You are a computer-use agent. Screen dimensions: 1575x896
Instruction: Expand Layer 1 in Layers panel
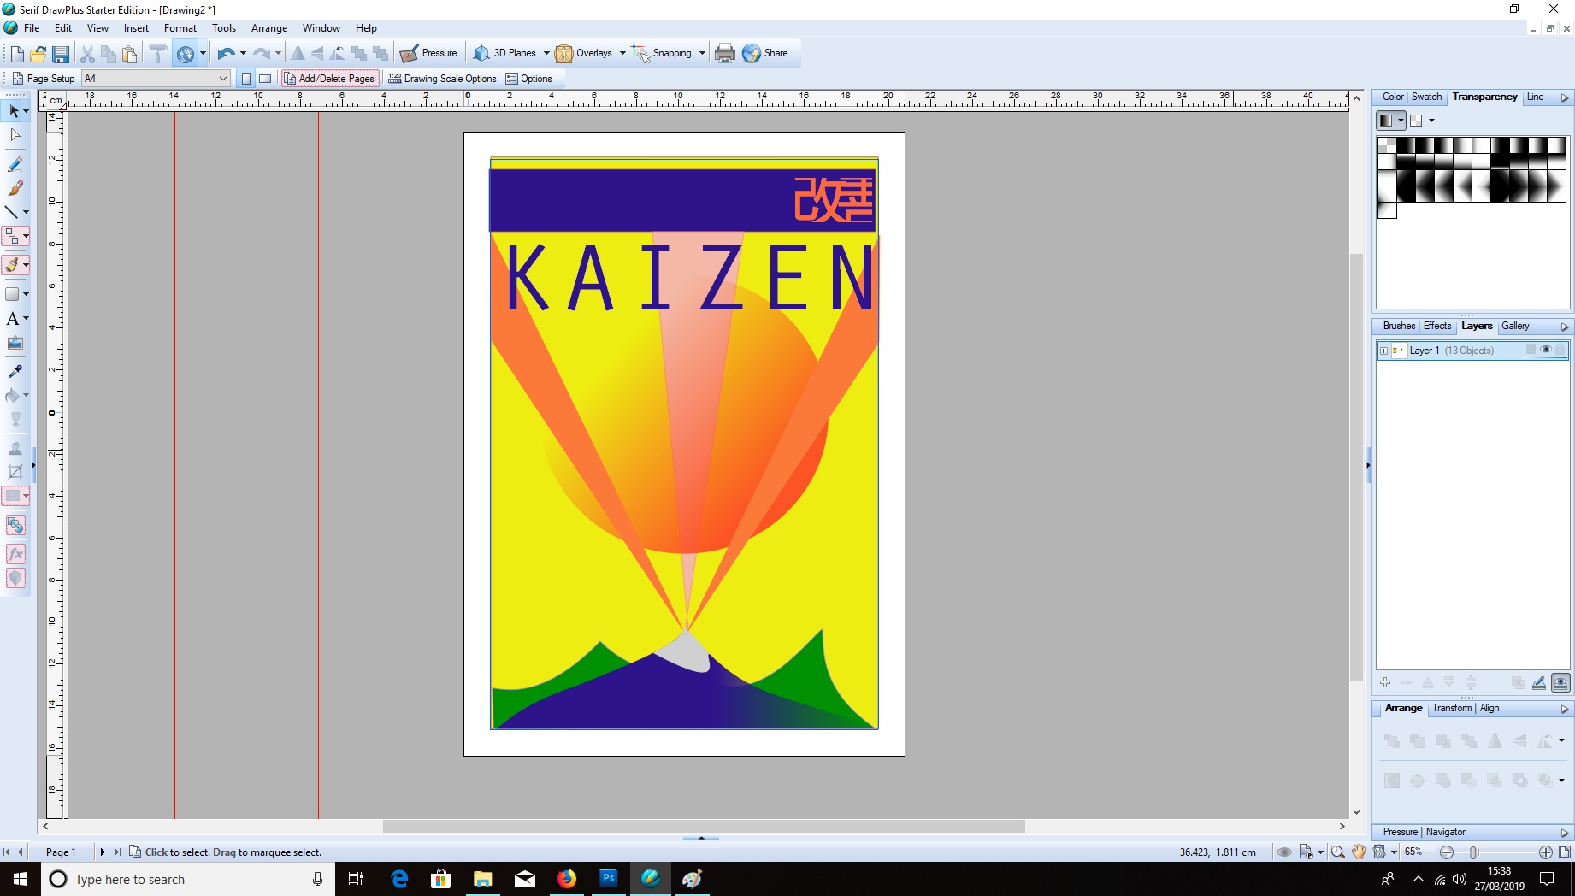[x=1383, y=351]
